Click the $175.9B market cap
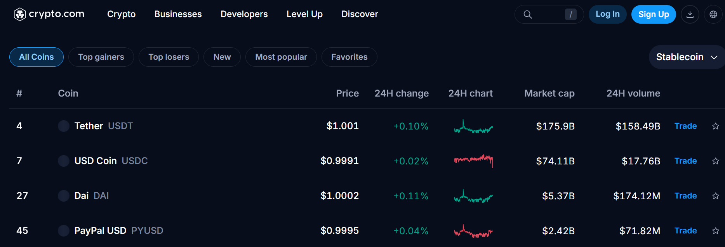The image size is (725, 247). pos(555,126)
